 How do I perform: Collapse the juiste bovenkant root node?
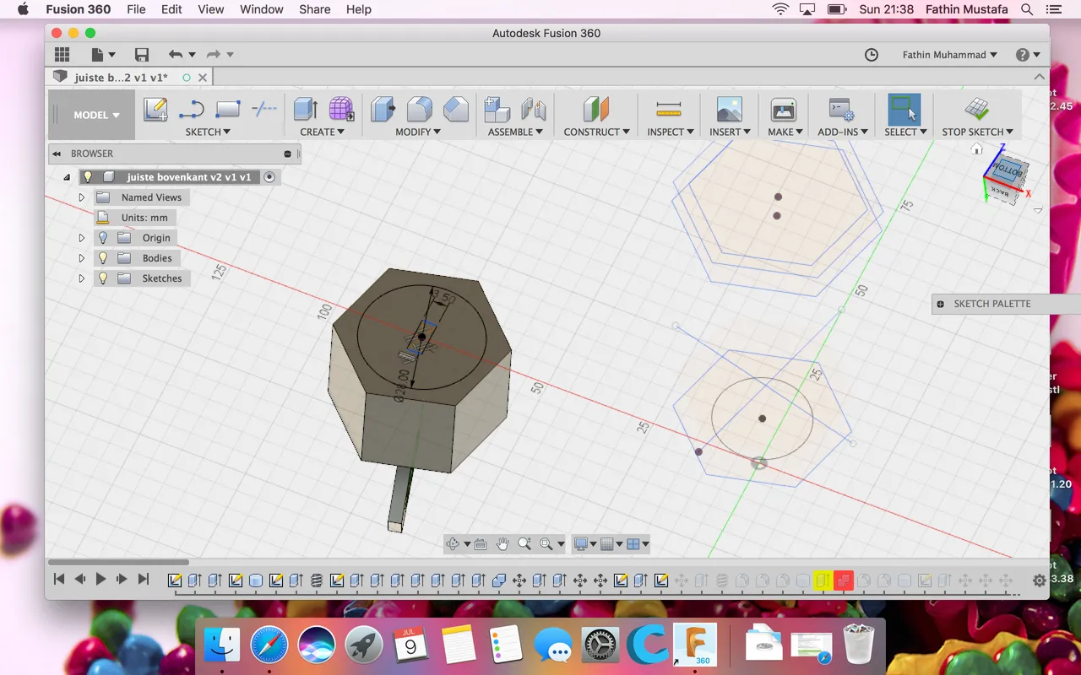click(x=67, y=177)
